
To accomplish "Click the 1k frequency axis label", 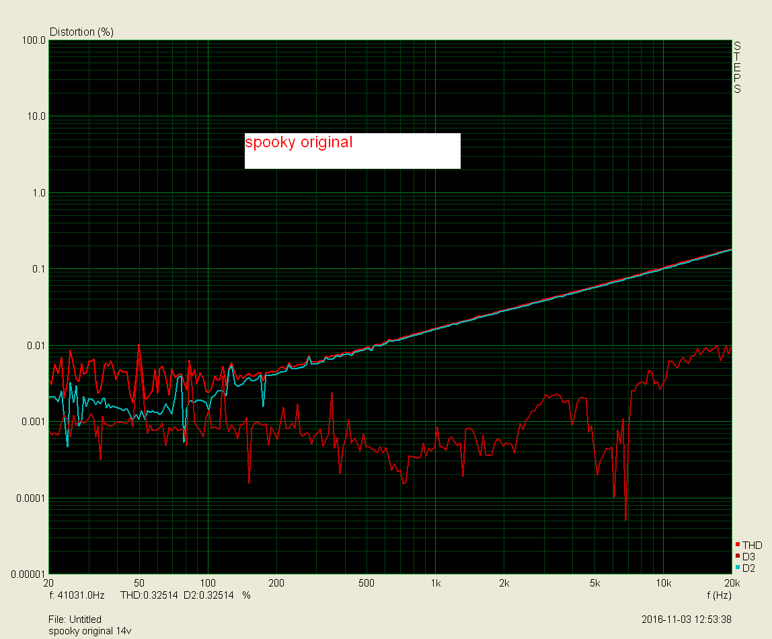I will click(x=435, y=583).
